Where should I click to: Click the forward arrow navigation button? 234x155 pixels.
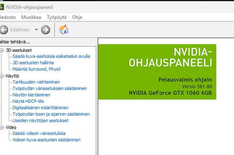coord(46,30)
